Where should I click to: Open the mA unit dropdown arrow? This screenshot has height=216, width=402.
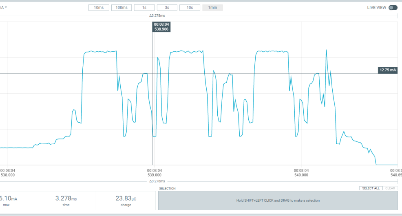[x=6, y=7]
